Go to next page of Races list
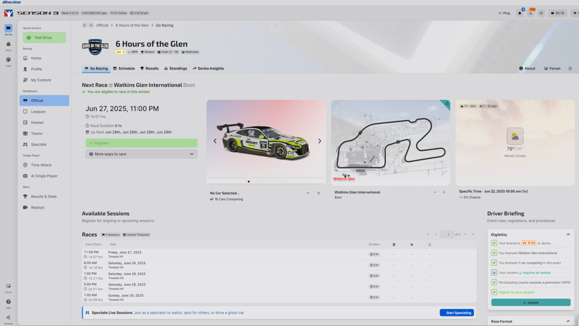The image size is (579, 326). click(x=465, y=234)
